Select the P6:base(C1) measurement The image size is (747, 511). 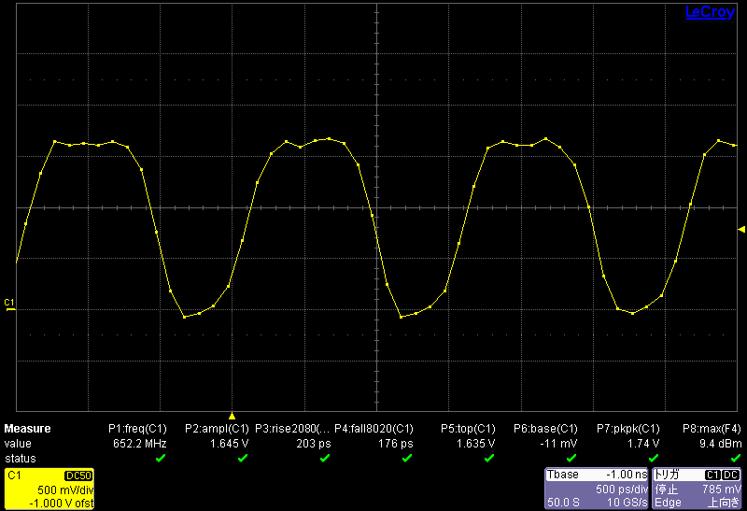coord(545,429)
